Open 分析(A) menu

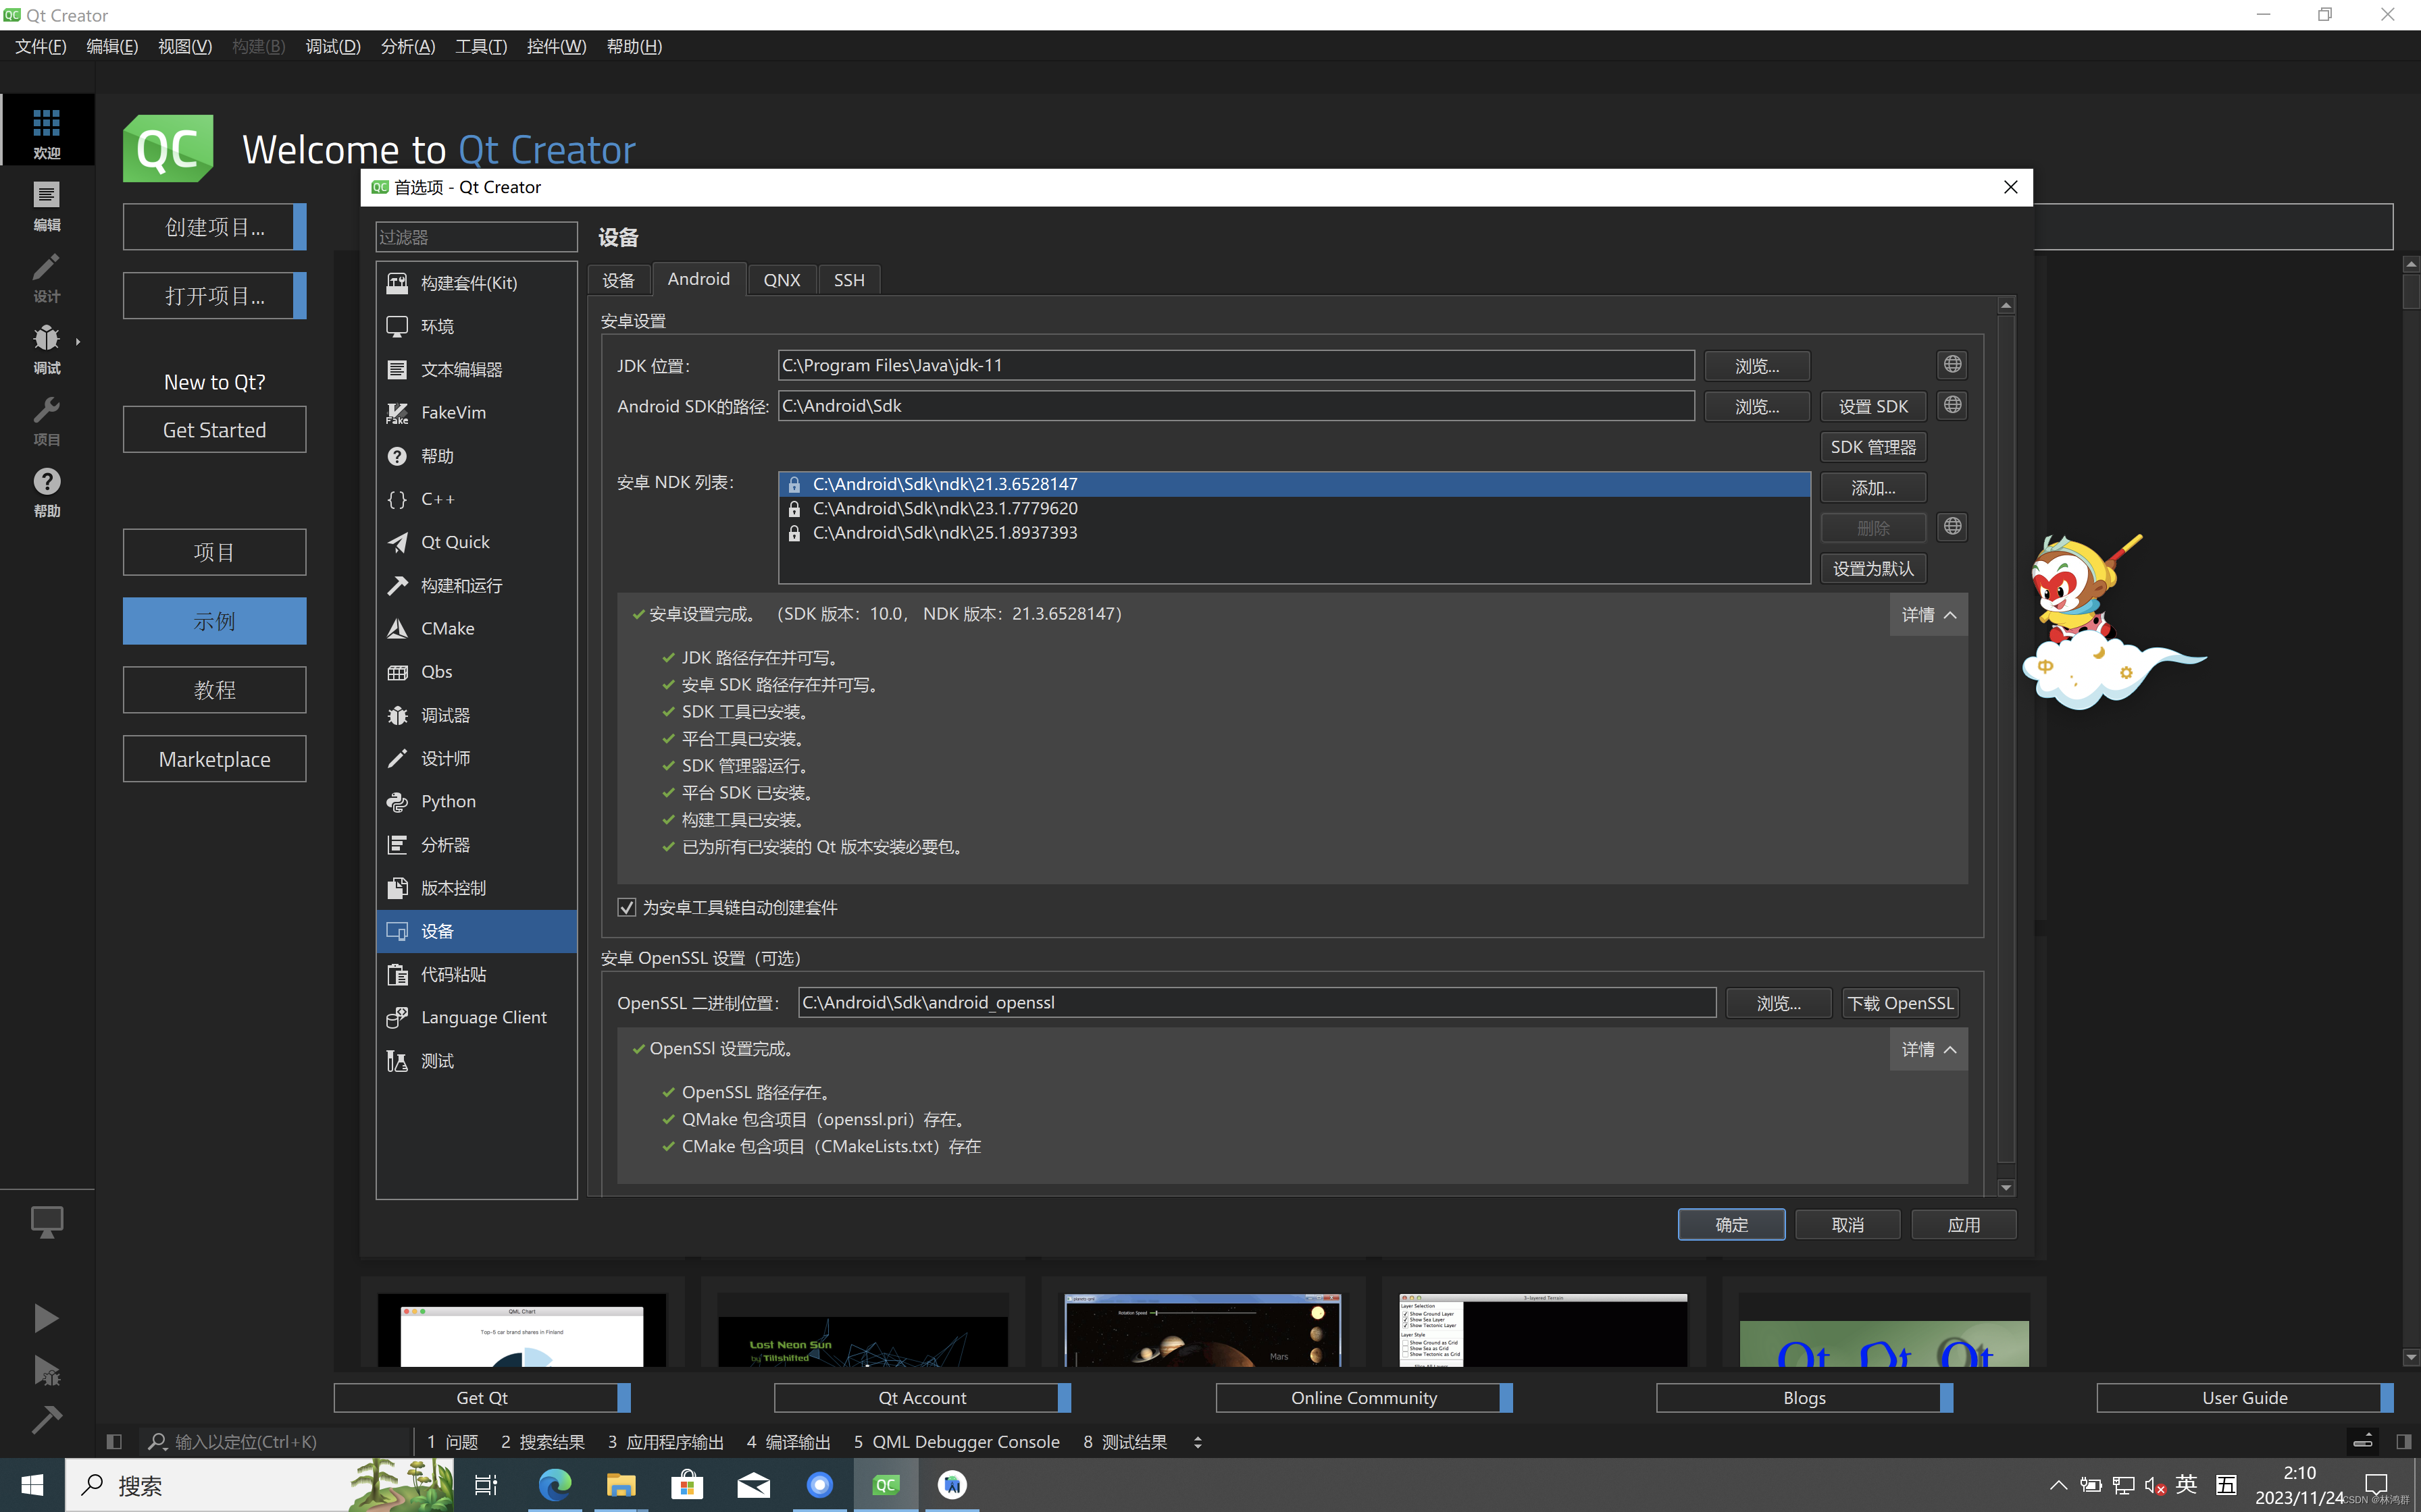point(407,46)
